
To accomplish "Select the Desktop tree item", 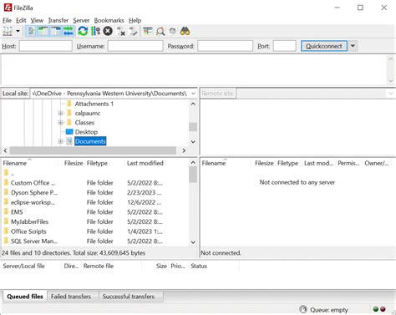I will 86,132.
